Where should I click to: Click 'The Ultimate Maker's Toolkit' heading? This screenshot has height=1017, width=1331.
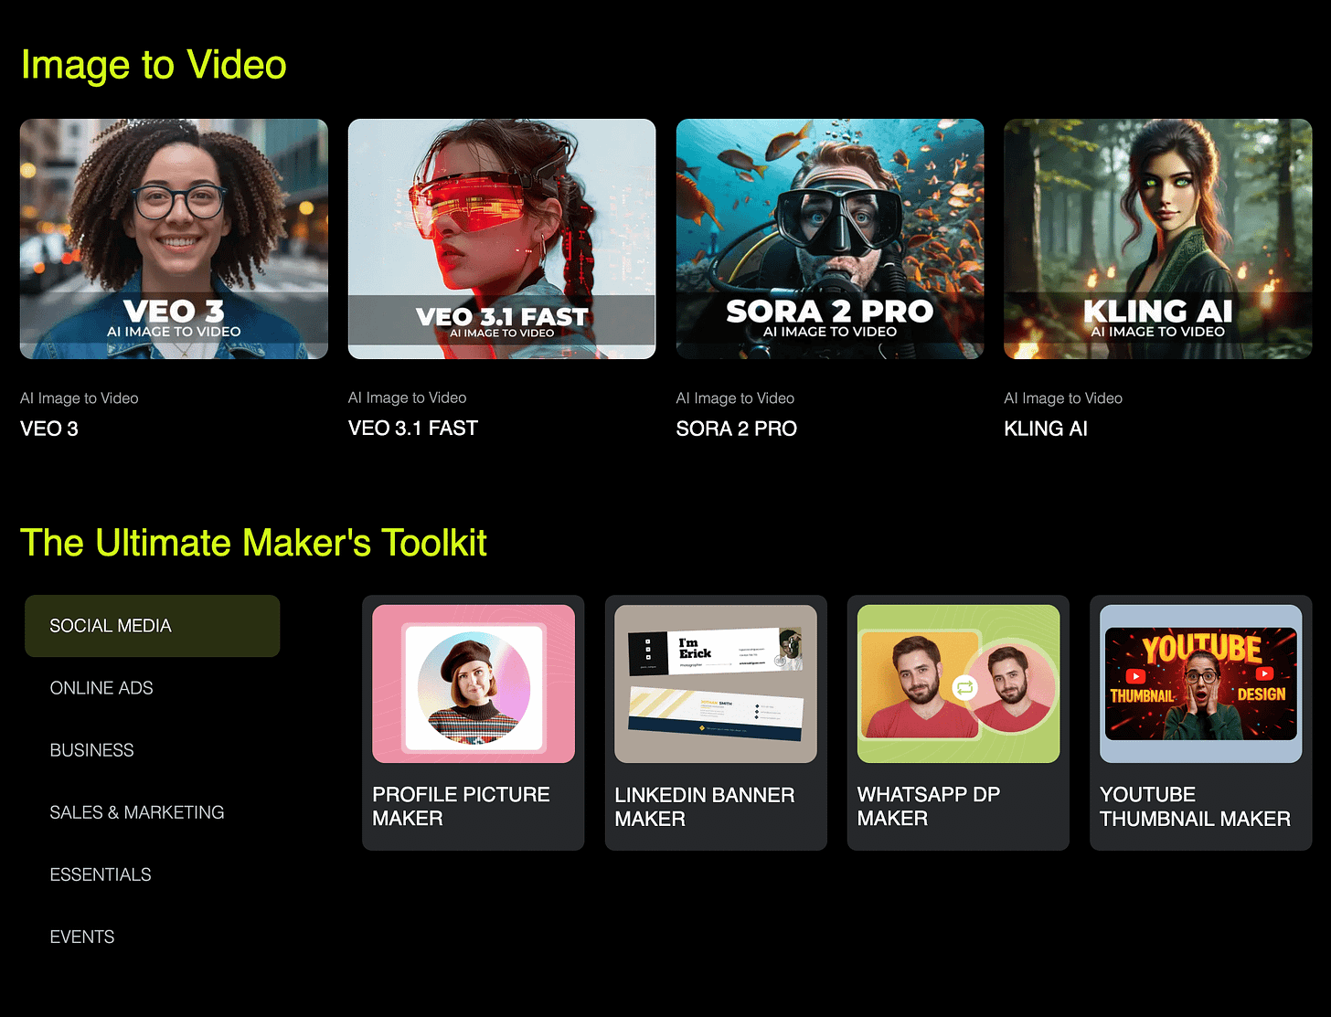click(254, 543)
